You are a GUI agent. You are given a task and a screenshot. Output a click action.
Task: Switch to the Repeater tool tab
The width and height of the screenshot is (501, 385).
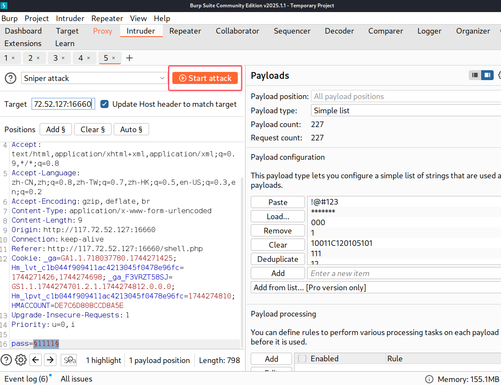pyautogui.click(x=185, y=31)
